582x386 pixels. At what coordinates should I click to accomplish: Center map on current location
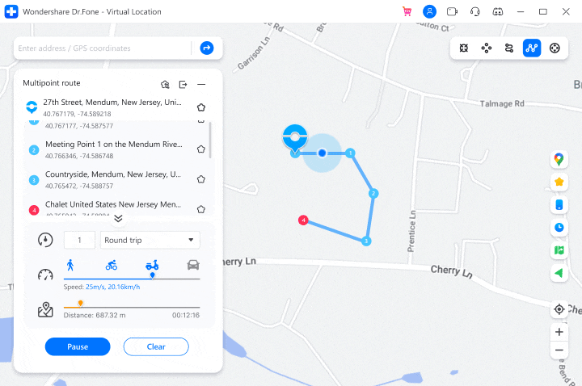(x=559, y=308)
